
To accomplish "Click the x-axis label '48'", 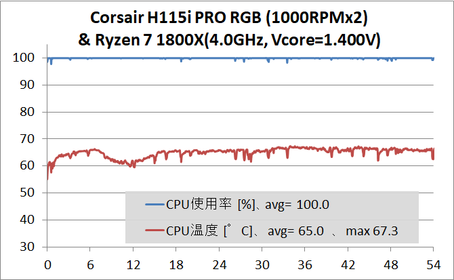I will 391,265.
